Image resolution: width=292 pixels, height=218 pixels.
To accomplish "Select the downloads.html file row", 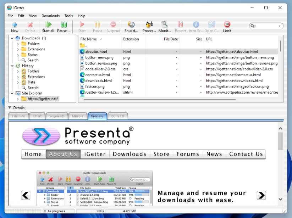I will point(178,80).
